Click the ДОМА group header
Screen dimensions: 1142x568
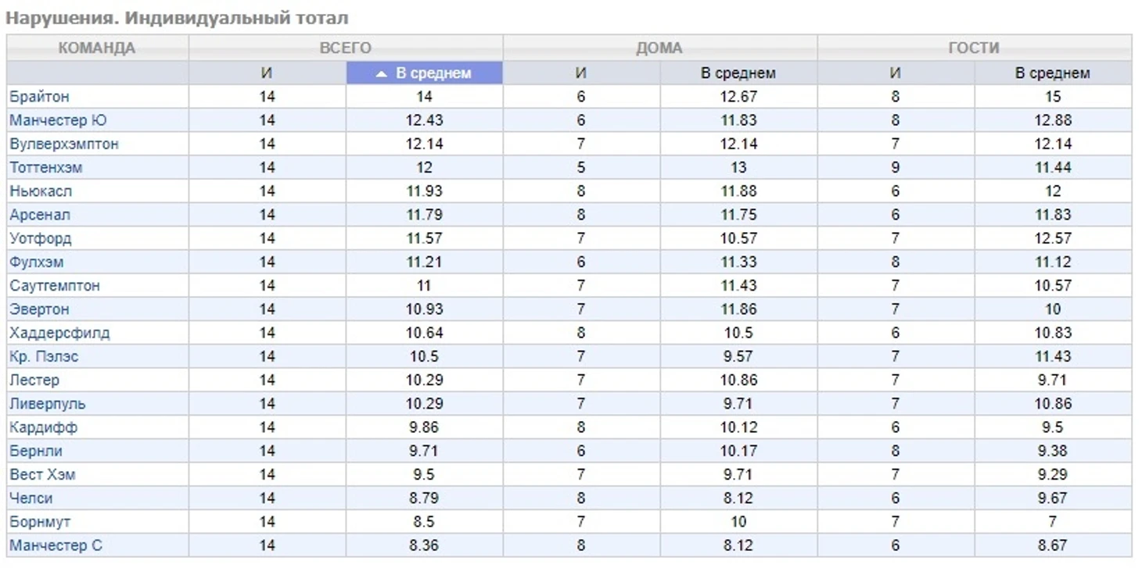(659, 48)
